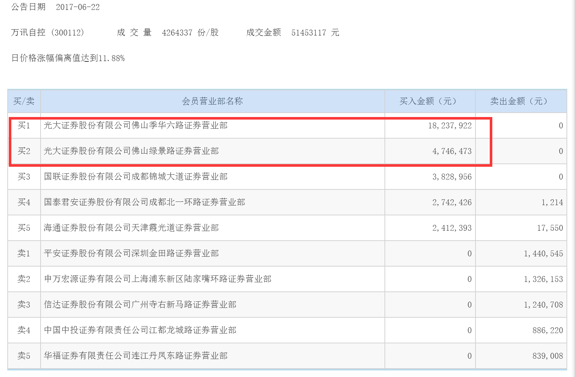
Task: Click 国联证券成都锦城大道证券营业部 branch name
Action: click(136, 177)
